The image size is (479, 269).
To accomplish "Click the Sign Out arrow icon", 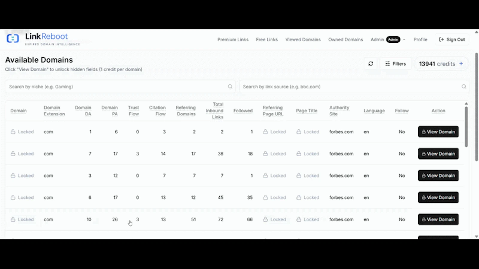I will coord(441,39).
